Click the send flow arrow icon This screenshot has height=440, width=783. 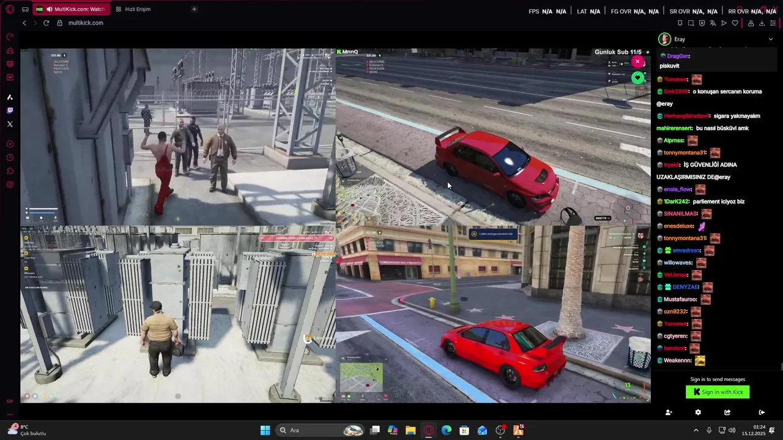pos(724,23)
